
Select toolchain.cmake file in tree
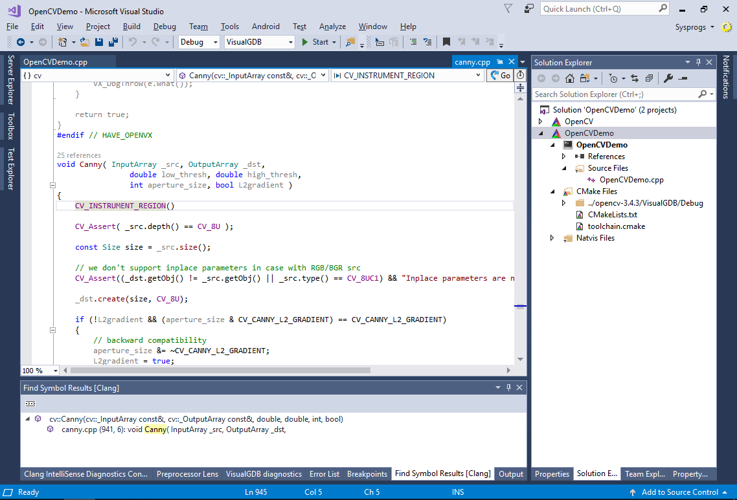(616, 226)
